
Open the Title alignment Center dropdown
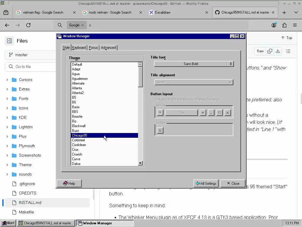(x=193, y=82)
